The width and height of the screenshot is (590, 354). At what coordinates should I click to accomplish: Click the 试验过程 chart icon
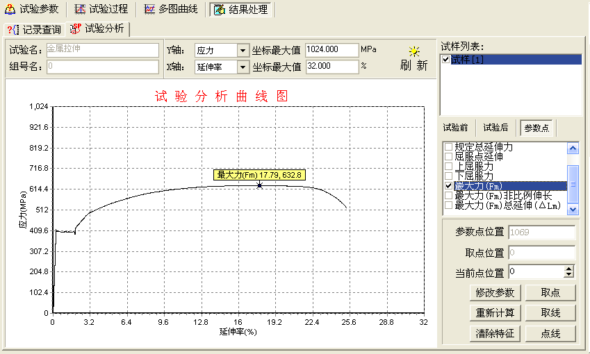[81, 10]
